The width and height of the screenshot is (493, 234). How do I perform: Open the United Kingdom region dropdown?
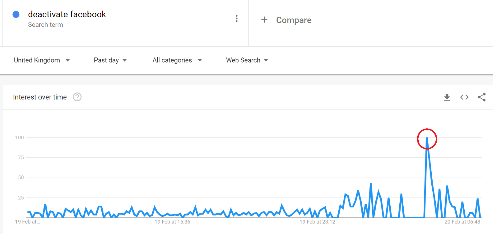point(42,60)
